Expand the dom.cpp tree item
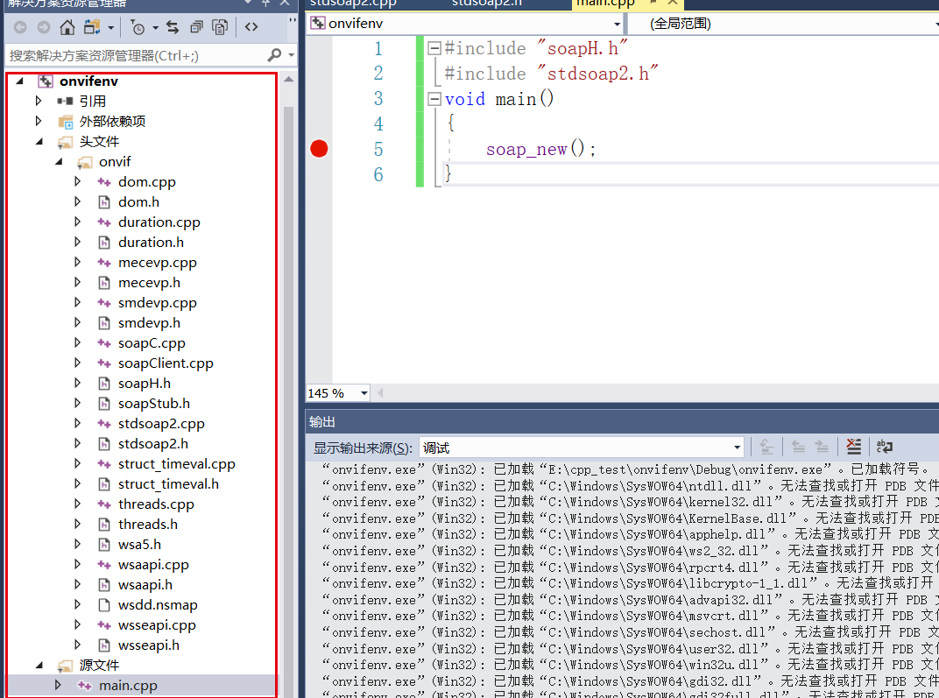The height and width of the screenshot is (698, 939). point(75,181)
